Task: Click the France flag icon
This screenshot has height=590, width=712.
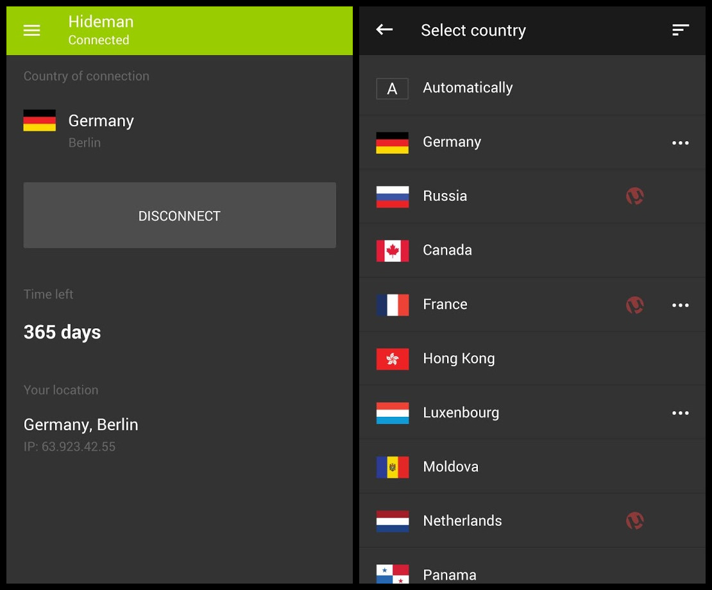Action: pyautogui.click(x=393, y=305)
